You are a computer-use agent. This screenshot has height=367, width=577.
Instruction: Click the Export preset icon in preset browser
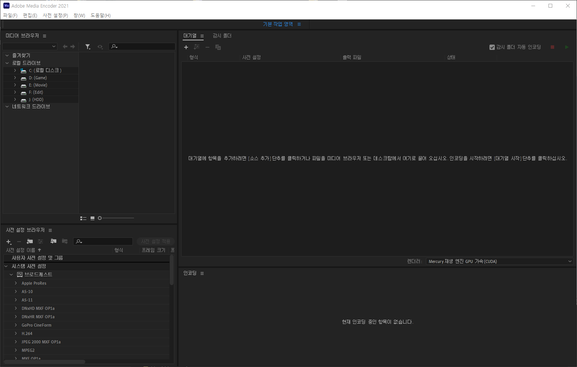tap(64, 241)
